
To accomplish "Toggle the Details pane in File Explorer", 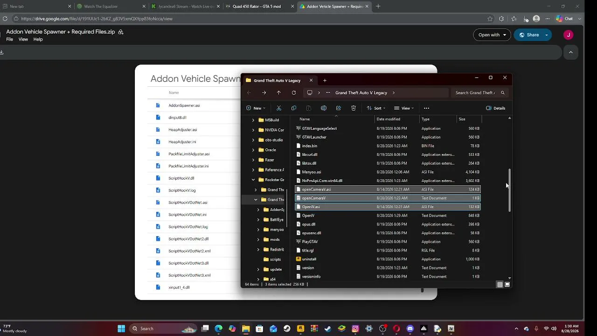I will (x=495, y=108).
